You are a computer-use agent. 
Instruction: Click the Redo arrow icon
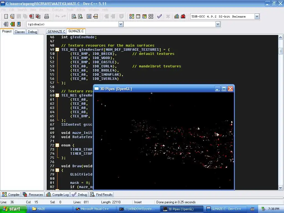coord(64,16)
